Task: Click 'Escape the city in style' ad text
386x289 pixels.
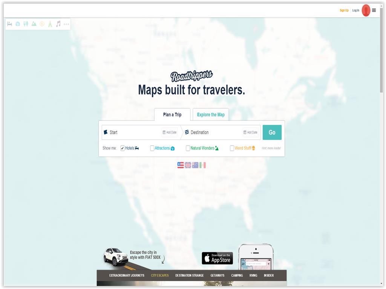Action: coord(145,255)
